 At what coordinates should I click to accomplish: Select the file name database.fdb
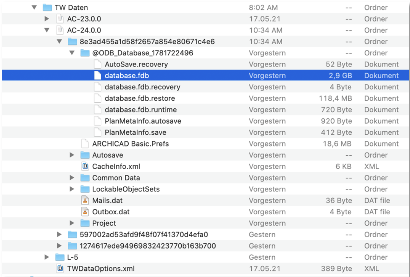click(x=127, y=75)
